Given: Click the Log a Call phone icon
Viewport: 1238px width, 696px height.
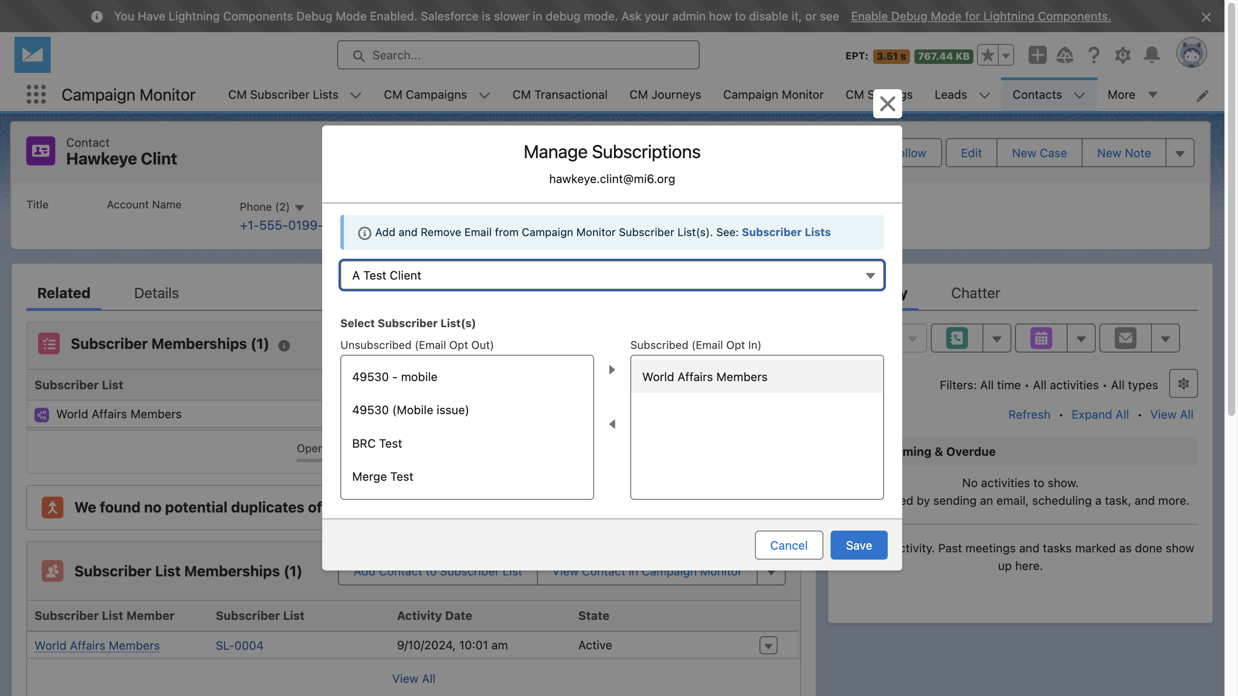Looking at the screenshot, I should [957, 338].
